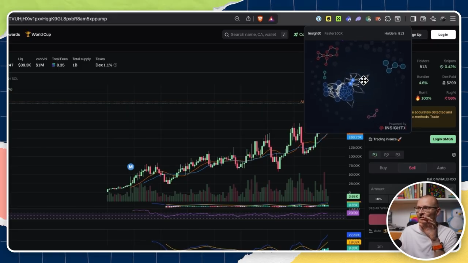Click the Dex Paid $299 stat
The height and width of the screenshot is (263, 468).
coord(449,80)
